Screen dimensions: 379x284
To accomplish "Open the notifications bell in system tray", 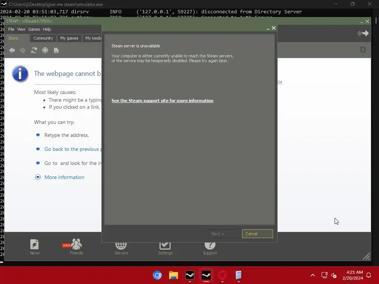I will point(369,275).
